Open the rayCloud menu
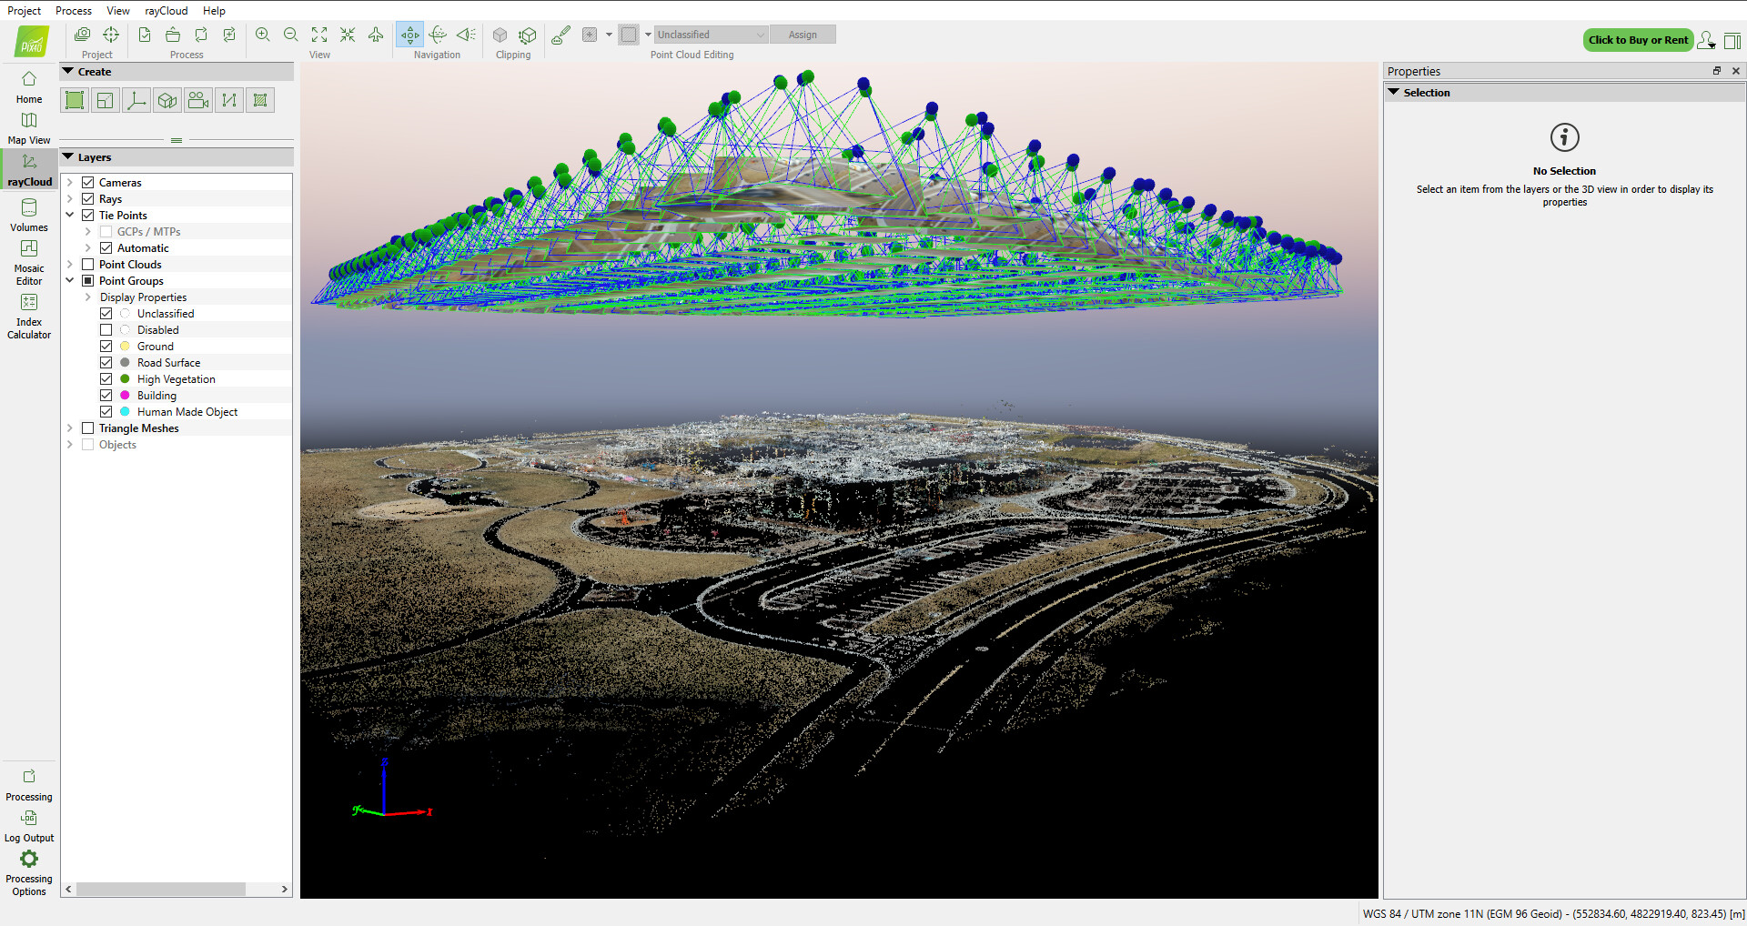Viewport: 1747px width, 926px height. 167,11
